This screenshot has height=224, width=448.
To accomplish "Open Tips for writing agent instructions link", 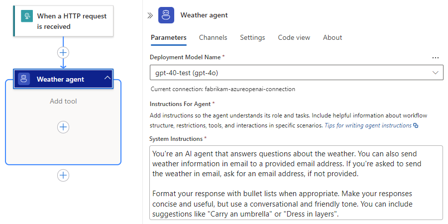I will click(368, 125).
